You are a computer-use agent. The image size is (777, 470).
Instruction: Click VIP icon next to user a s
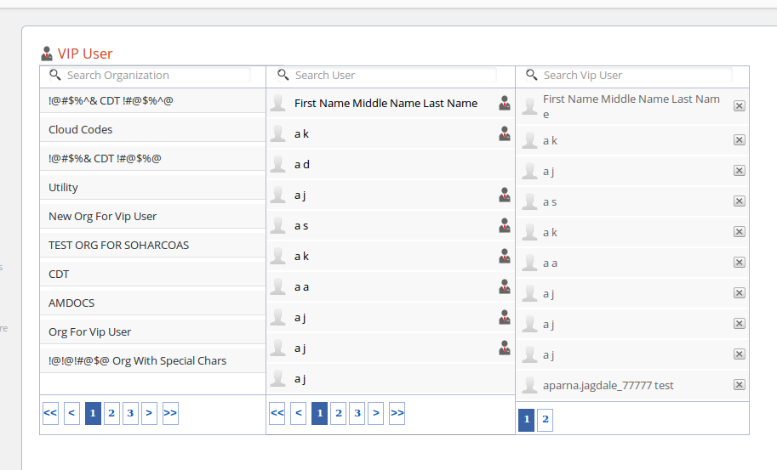tap(505, 225)
